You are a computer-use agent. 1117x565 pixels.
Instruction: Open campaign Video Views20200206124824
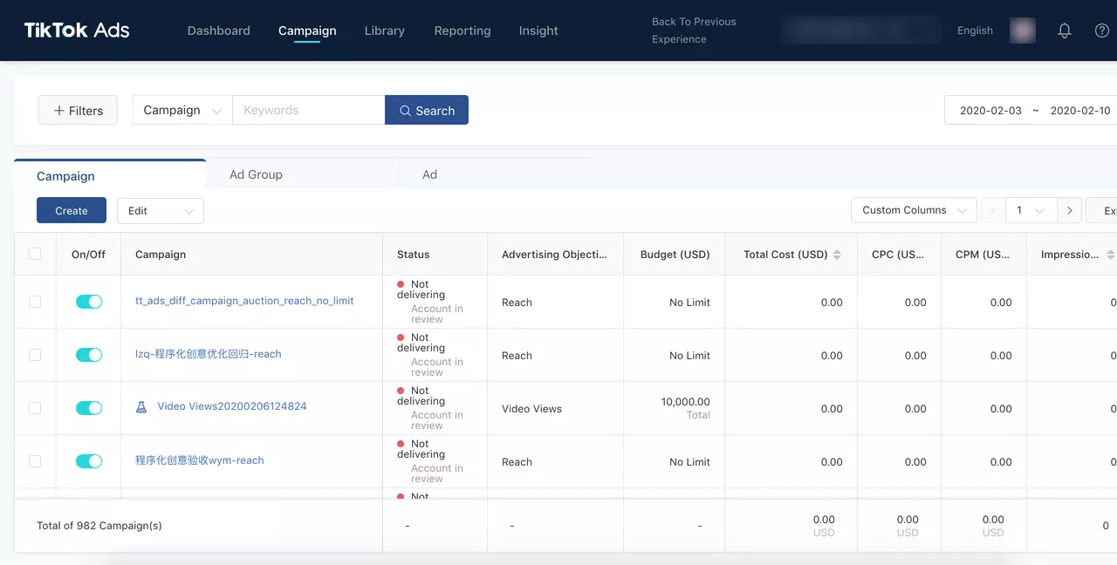click(232, 406)
